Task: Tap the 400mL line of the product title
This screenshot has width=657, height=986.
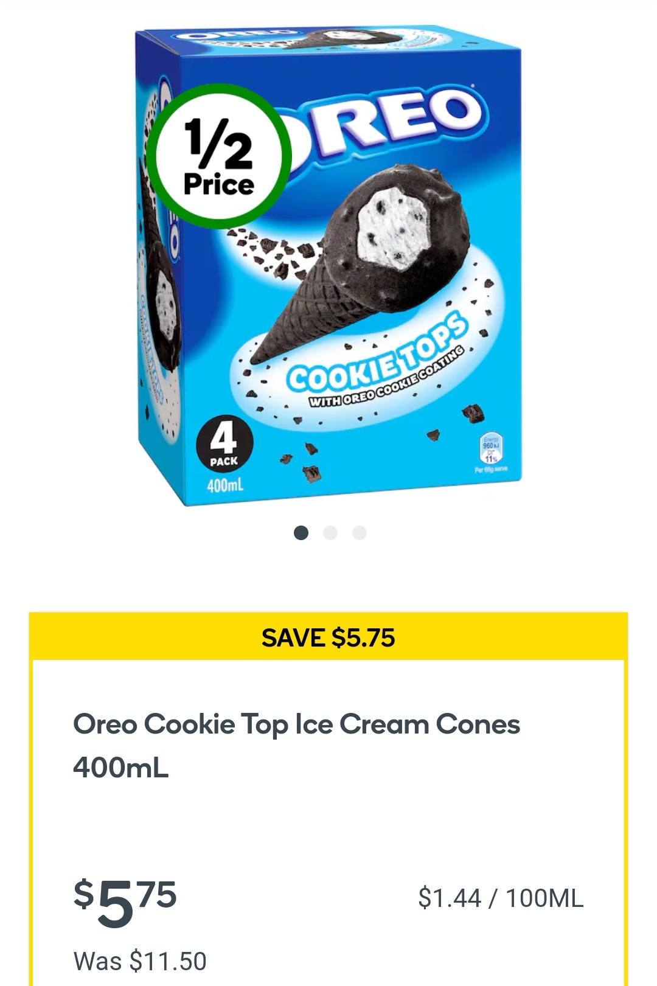Action: (x=120, y=767)
